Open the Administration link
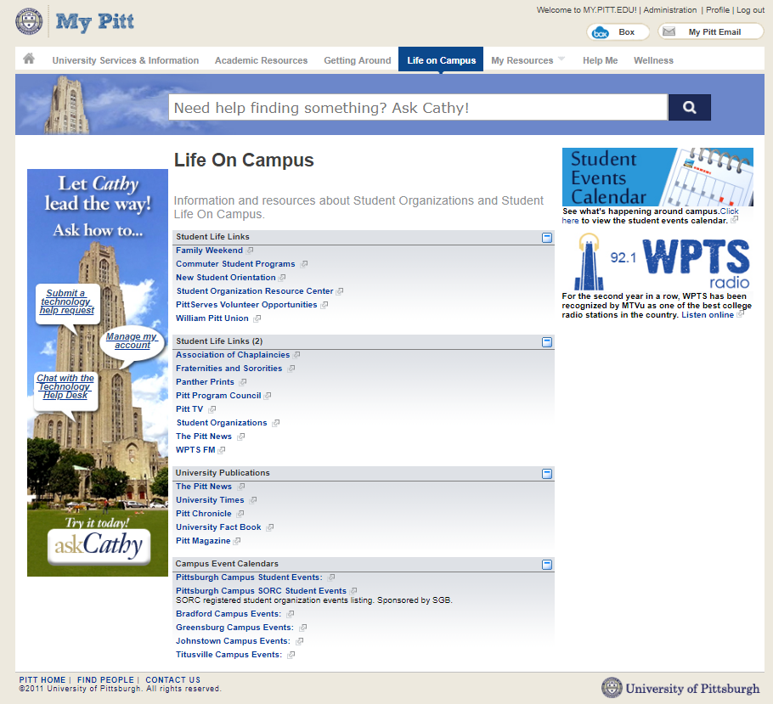Viewport: 773px width, 704px height. click(x=669, y=10)
